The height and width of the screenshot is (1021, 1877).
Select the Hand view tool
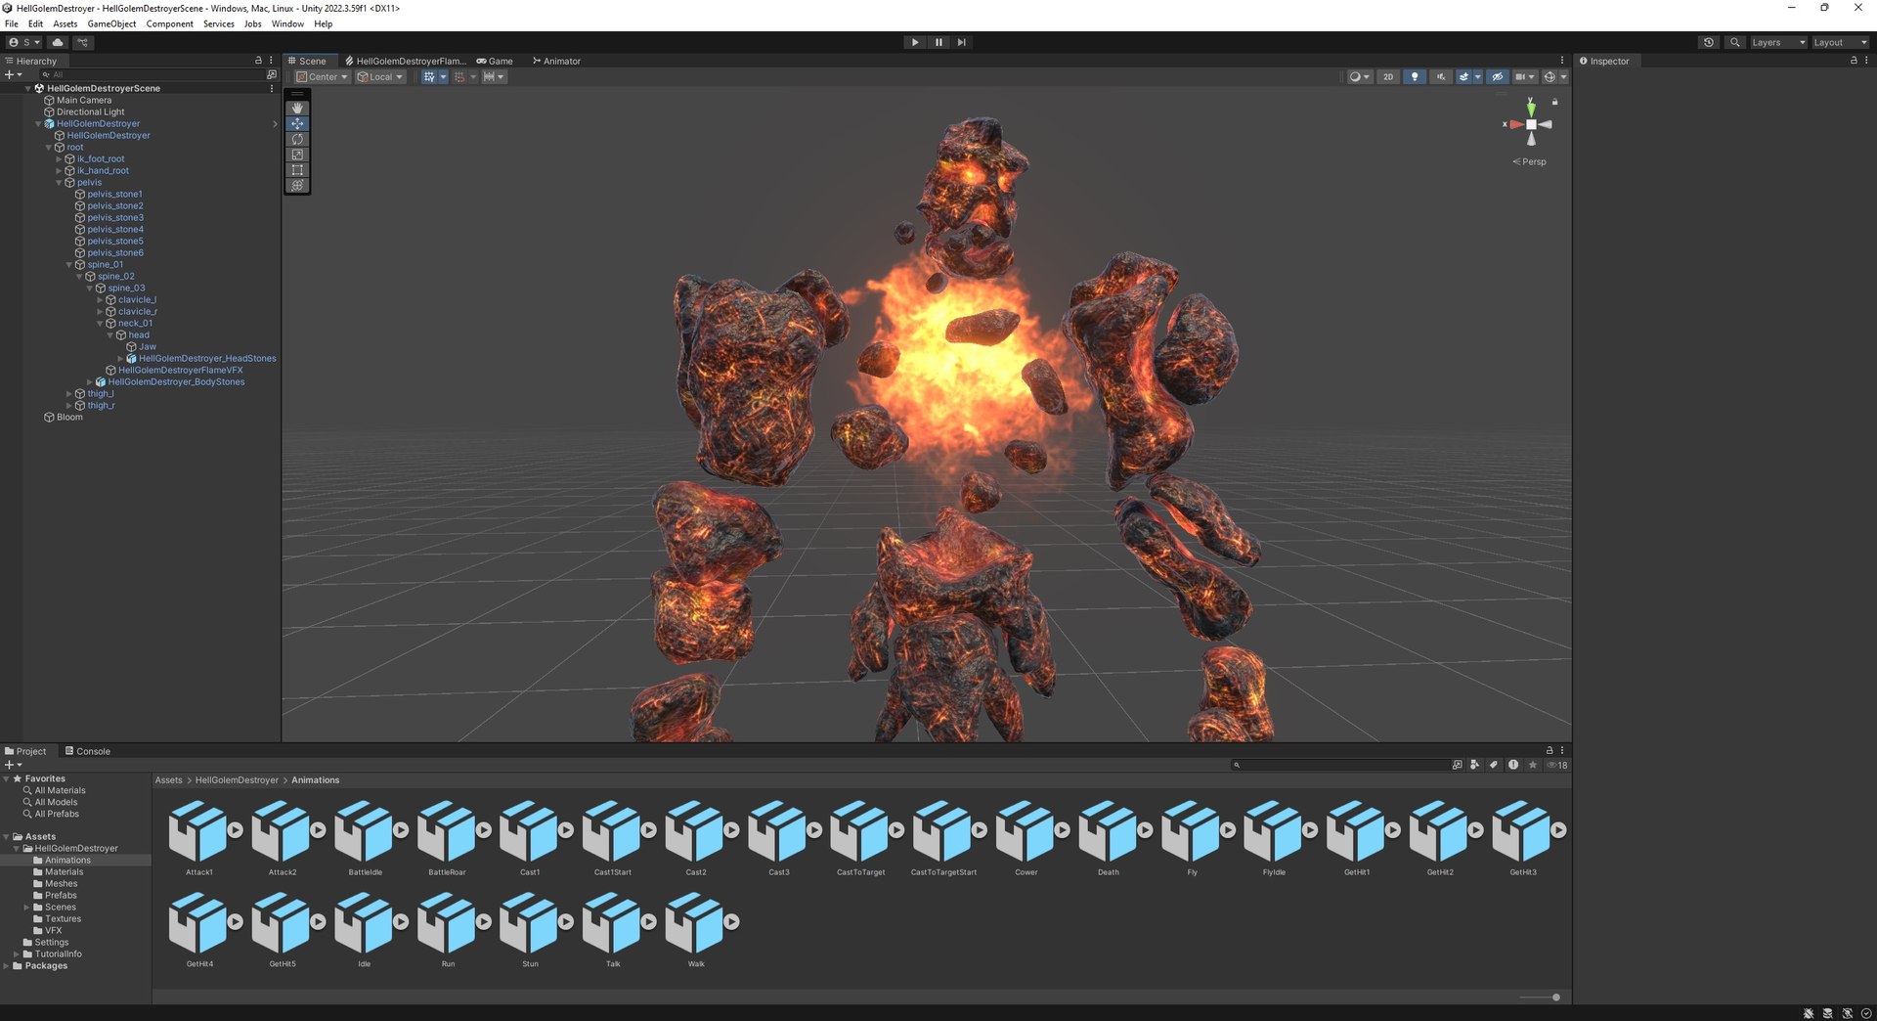(x=297, y=109)
